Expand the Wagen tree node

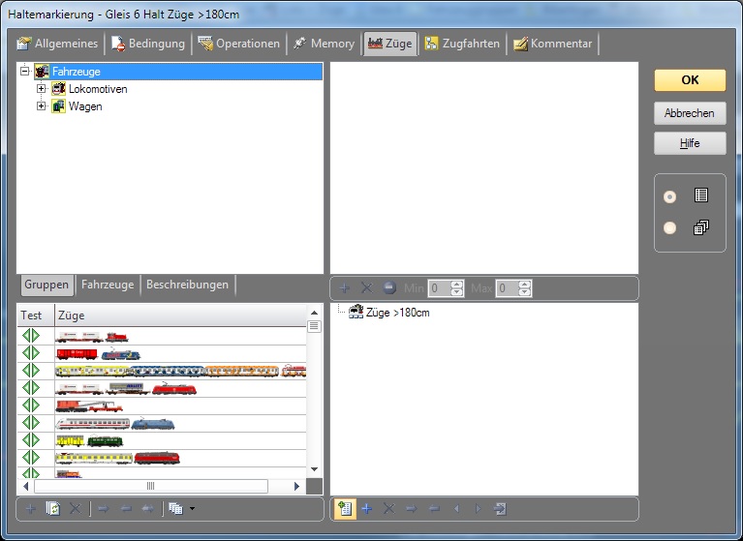[42, 106]
